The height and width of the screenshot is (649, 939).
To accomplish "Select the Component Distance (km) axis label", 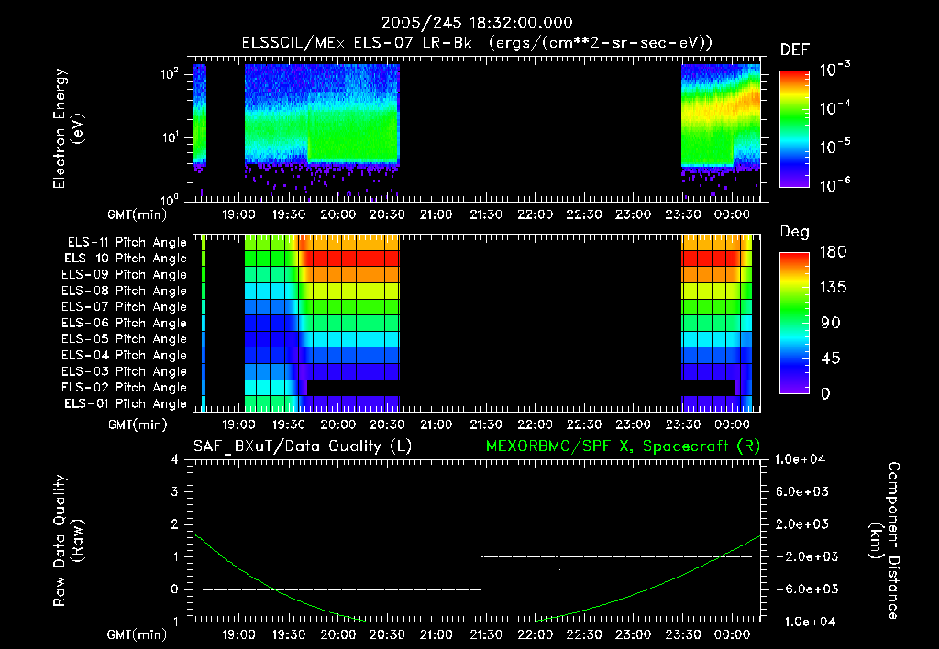I will [885, 541].
